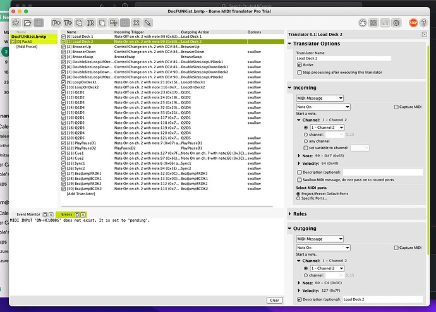Collapse the Translator Options section

tap(290, 44)
